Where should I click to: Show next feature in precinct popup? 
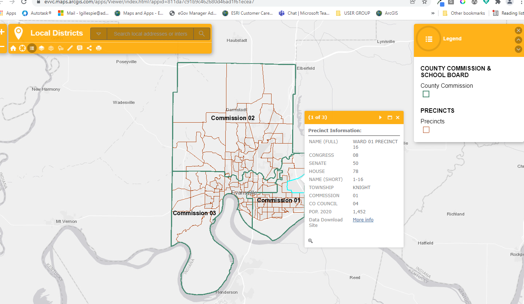[x=381, y=117]
